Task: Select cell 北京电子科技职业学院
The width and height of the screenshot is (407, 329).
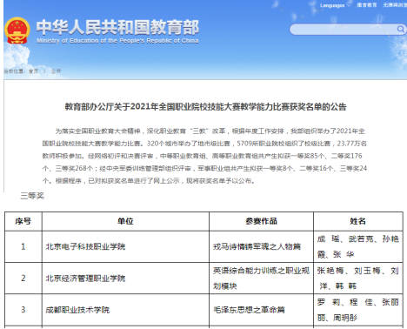Action: click(125, 246)
